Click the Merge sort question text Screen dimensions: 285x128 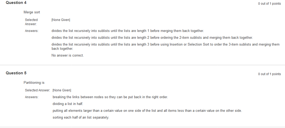pyautogui.click(x=32, y=12)
